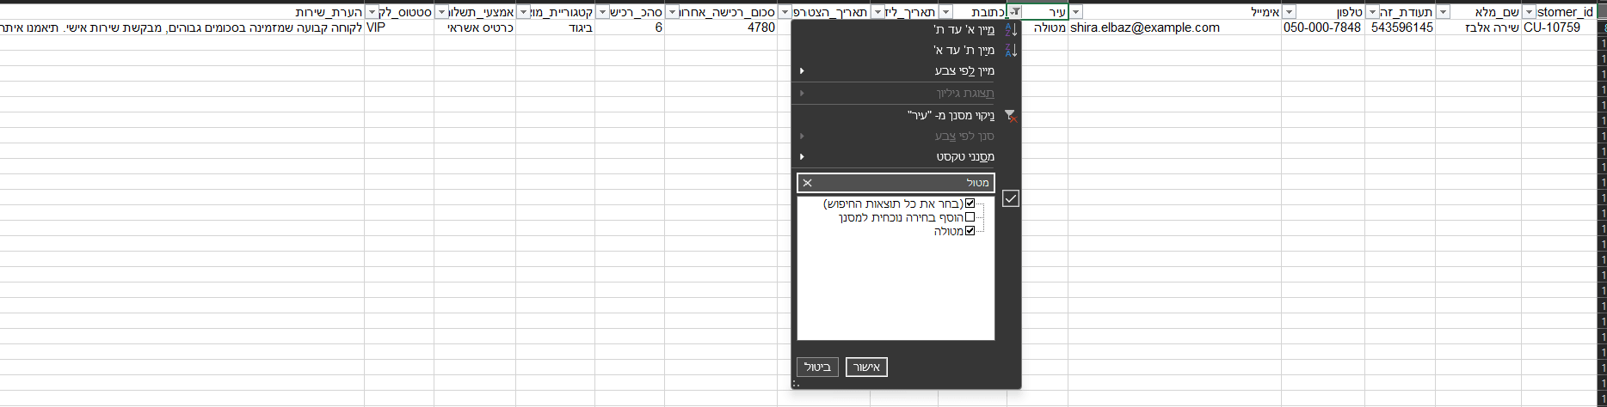
Task: Open filter dropdown on סכום_רכישה_אחרו header
Action: point(673,12)
